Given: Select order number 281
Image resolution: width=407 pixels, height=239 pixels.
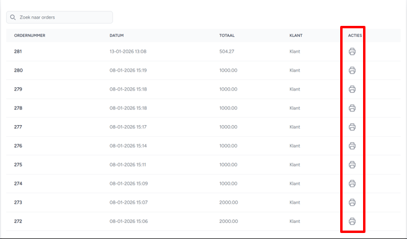Looking at the screenshot, I should tap(18, 51).
